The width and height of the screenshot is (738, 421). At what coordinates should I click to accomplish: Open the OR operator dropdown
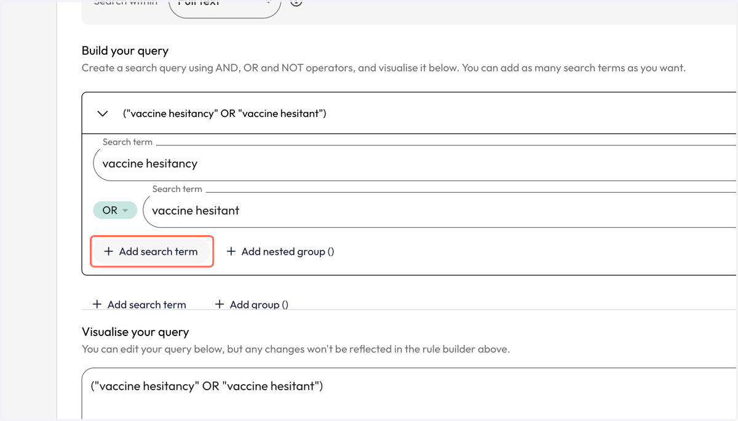[115, 210]
